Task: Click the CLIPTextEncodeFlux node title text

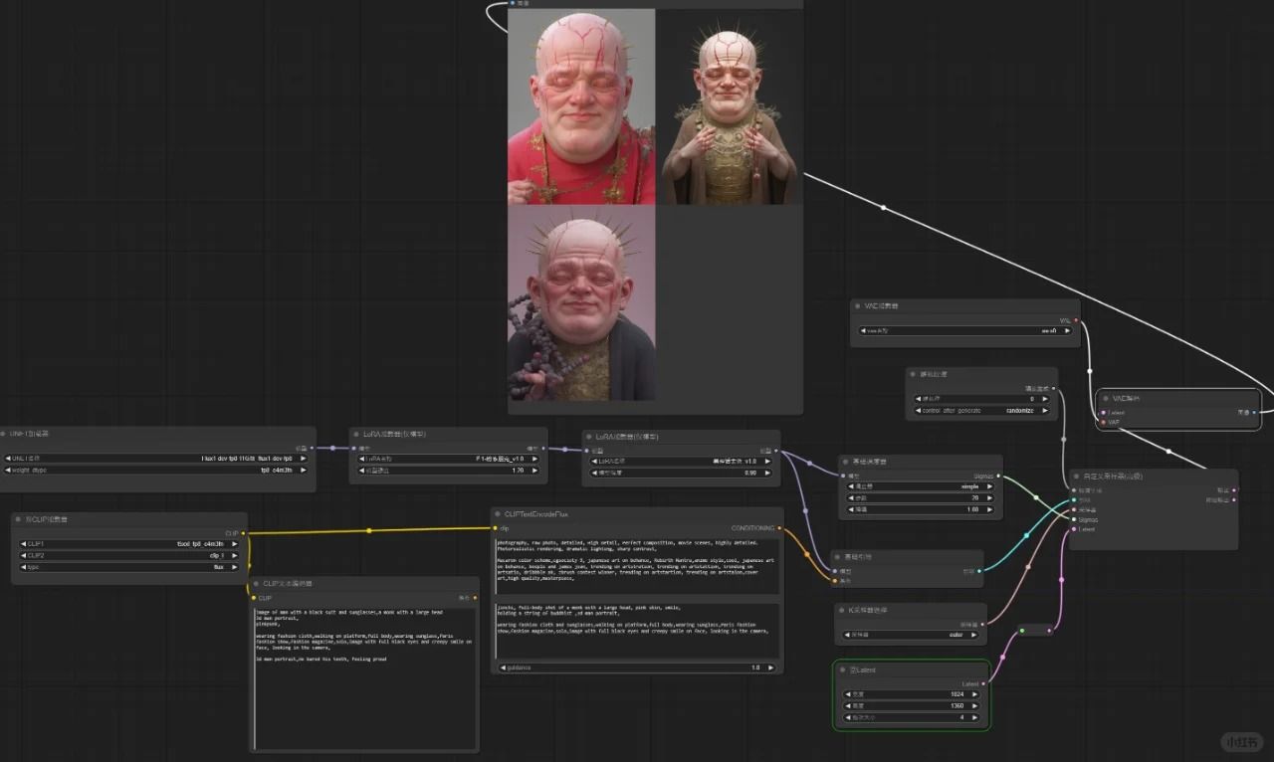Action: [534, 514]
